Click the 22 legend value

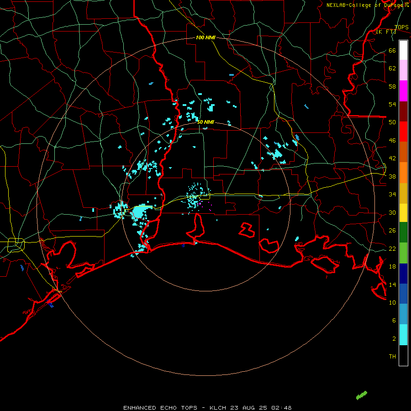392,248
